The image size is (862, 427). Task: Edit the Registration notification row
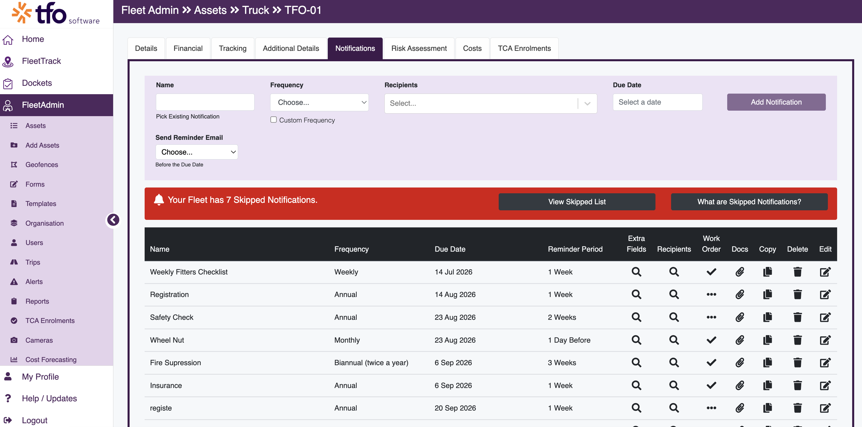[825, 294]
